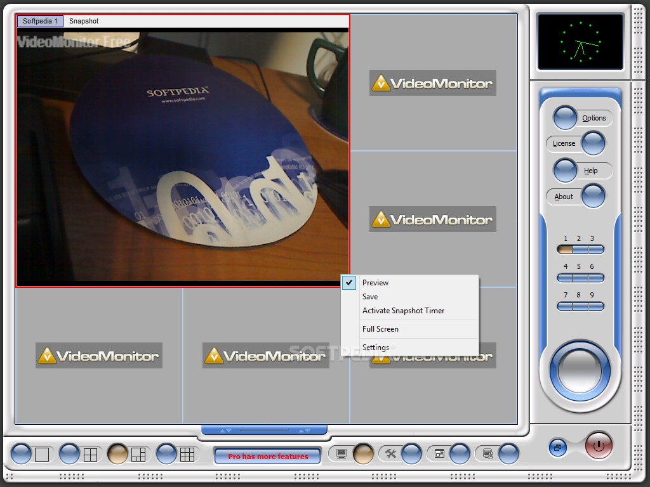Click the small blue restore window button
Screen dimensions: 650x487
[x=558, y=447]
